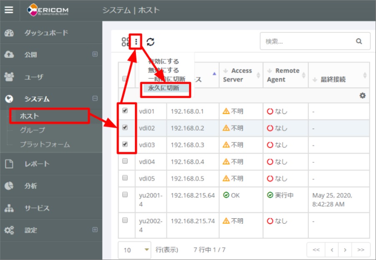Click into the 検索 search field
376x260 pixels.
tap(306, 42)
